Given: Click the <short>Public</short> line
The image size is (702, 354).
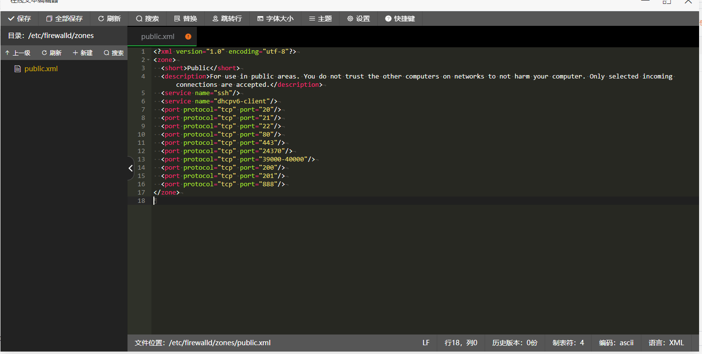Looking at the screenshot, I should point(200,68).
